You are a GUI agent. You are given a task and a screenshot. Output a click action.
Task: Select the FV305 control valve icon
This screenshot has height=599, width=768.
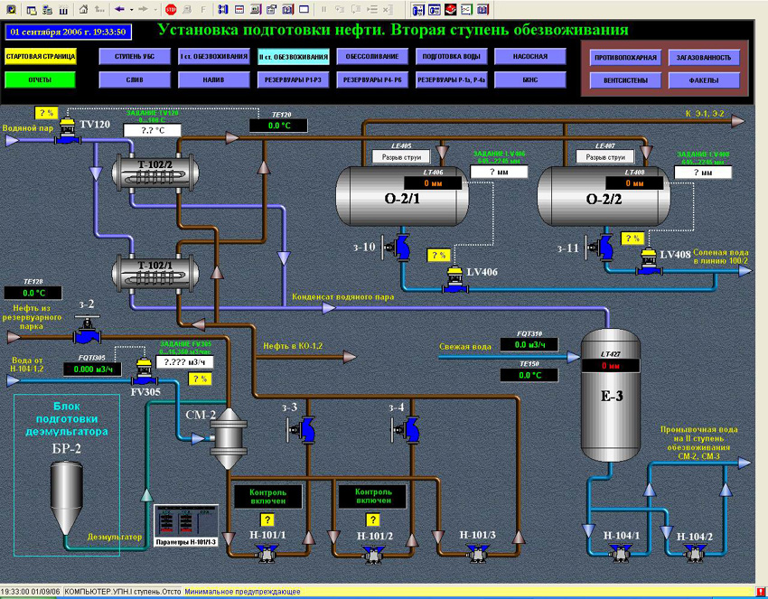(144, 371)
